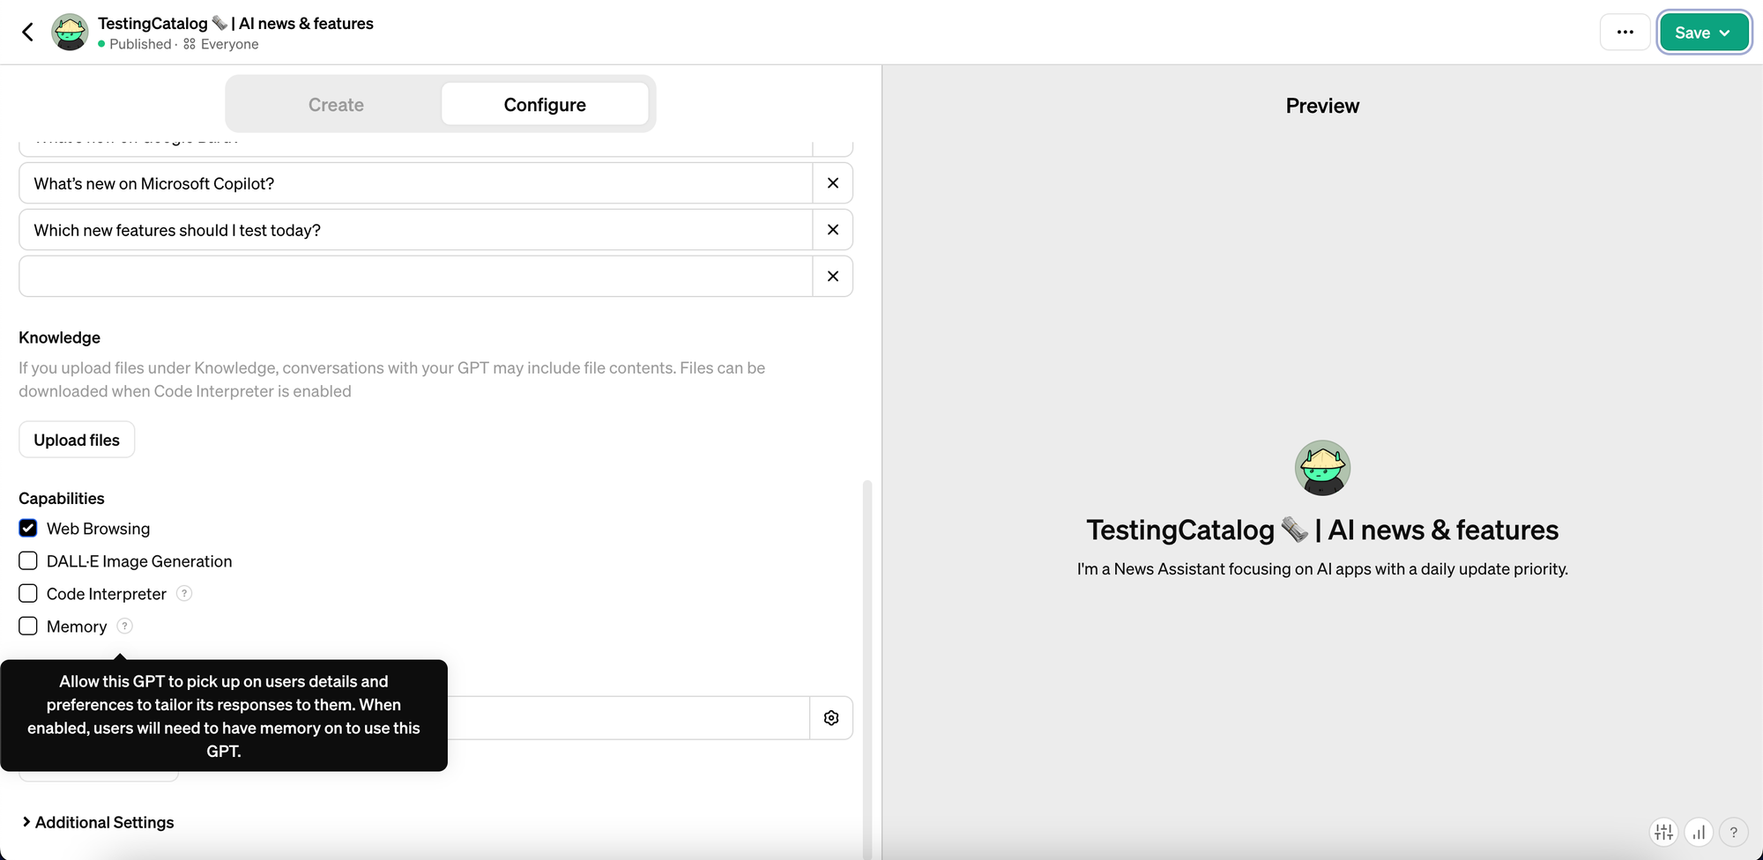
Task: Click the Upload files button
Action: tap(77, 440)
